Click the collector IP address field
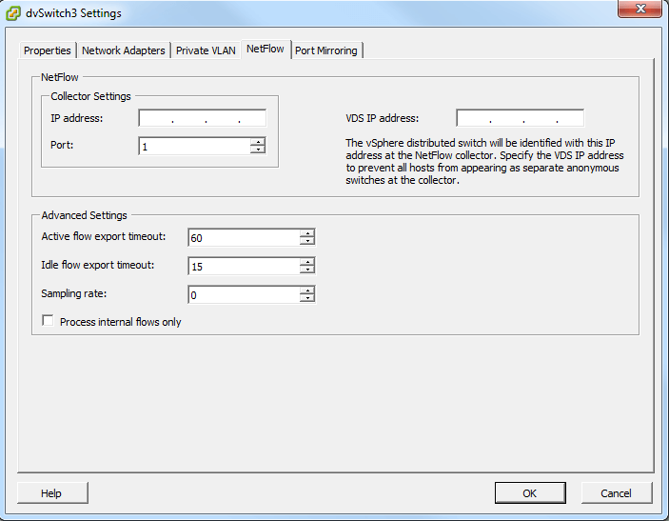The width and height of the screenshot is (669, 521). 203,118
